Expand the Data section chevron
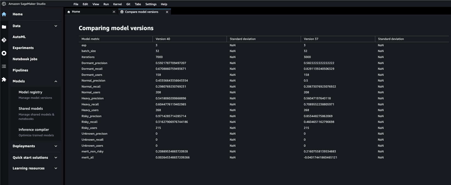Screen dimensions: 451x185 point(56,26)
